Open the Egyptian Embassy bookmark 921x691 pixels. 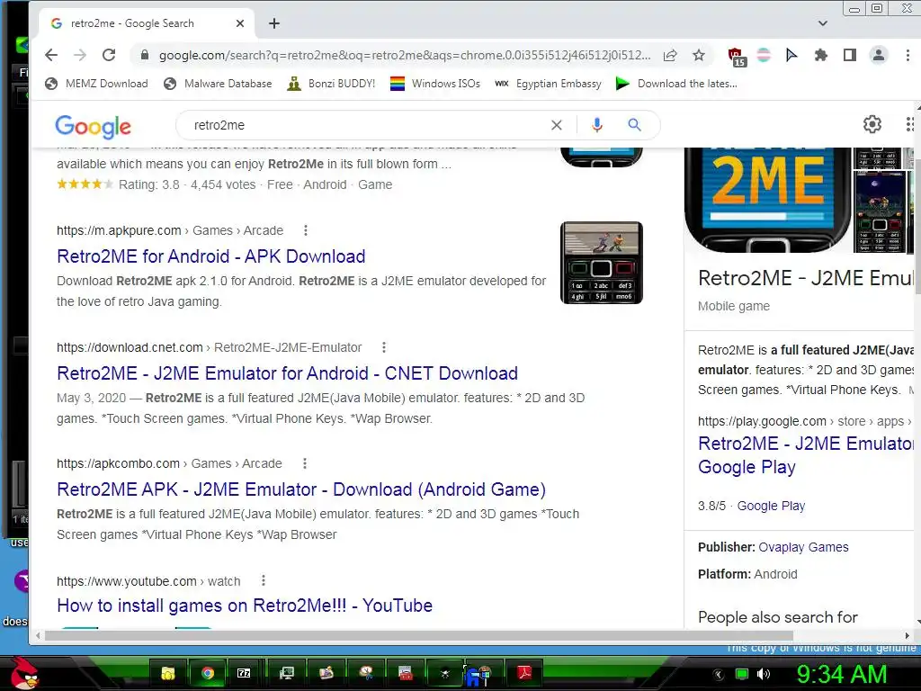pyautogui.click(x=548, y=84)
